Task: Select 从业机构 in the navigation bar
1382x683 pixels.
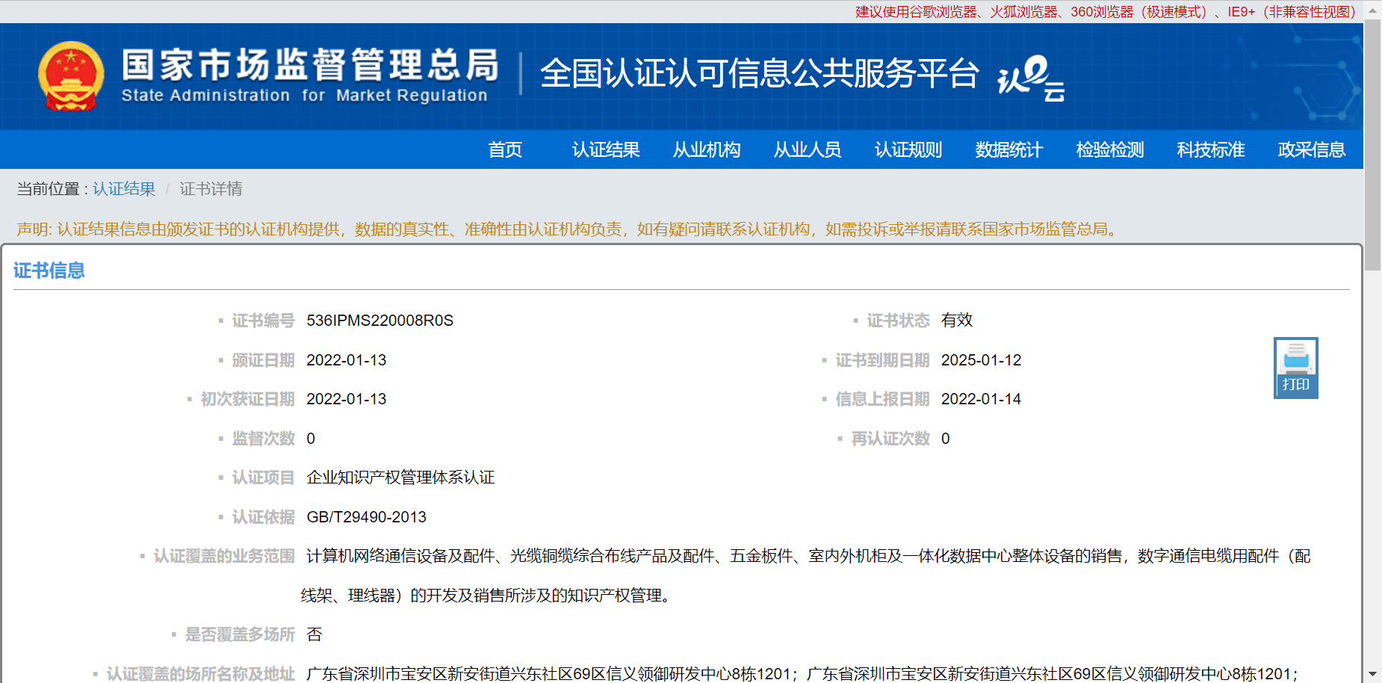Action: [x=707, y=149]
